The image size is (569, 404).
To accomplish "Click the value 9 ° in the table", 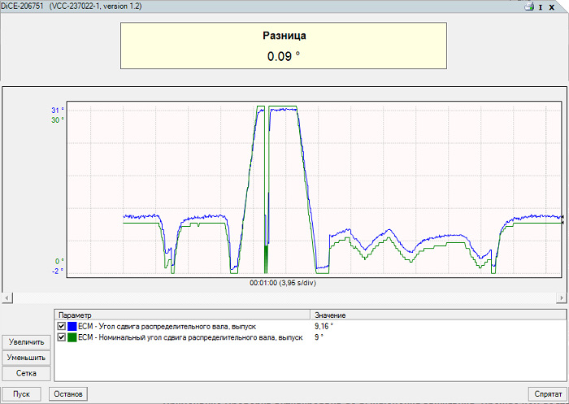I will click(x=319, y=337).
